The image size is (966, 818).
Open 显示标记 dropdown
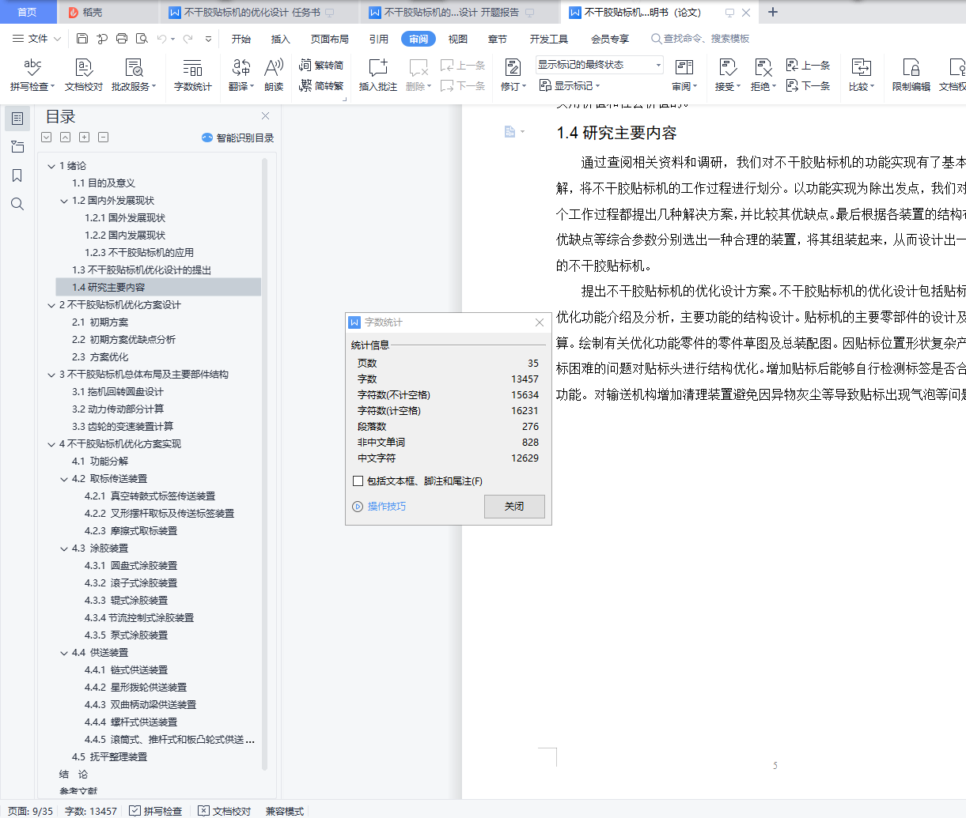[570, 85]
